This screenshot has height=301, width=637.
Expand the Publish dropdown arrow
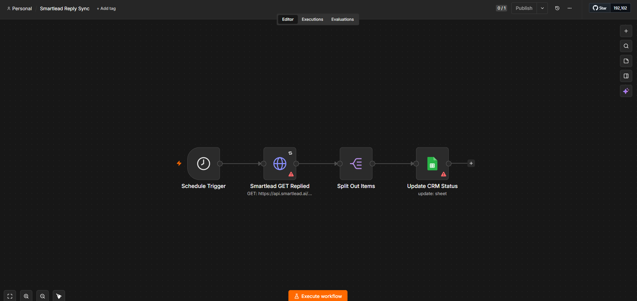coord(542,8)
